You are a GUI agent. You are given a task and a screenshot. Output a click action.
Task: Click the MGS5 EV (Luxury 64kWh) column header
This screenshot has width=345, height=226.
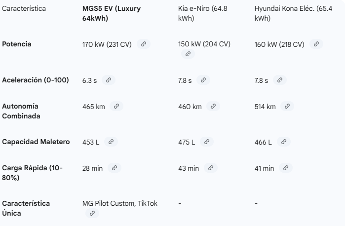pos(112,13)
